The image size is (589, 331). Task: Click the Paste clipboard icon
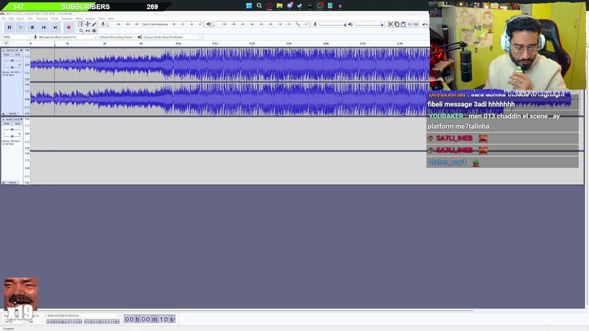click(x=403, y=24)
